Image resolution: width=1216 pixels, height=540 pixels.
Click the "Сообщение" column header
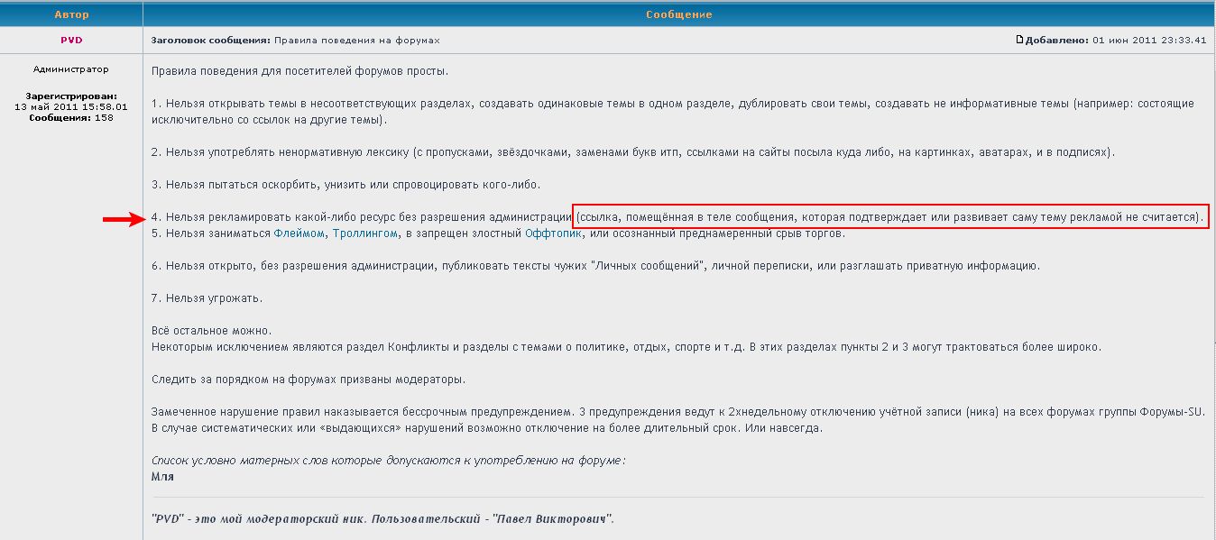(678, 14)
